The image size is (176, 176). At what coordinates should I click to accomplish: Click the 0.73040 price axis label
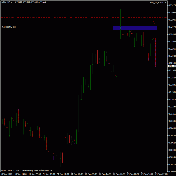pyautogui.click(x=172, y=12)
